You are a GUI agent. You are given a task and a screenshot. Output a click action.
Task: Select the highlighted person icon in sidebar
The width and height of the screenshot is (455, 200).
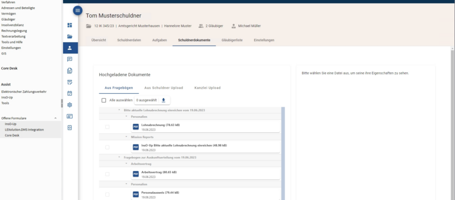(x=70, y=48)
